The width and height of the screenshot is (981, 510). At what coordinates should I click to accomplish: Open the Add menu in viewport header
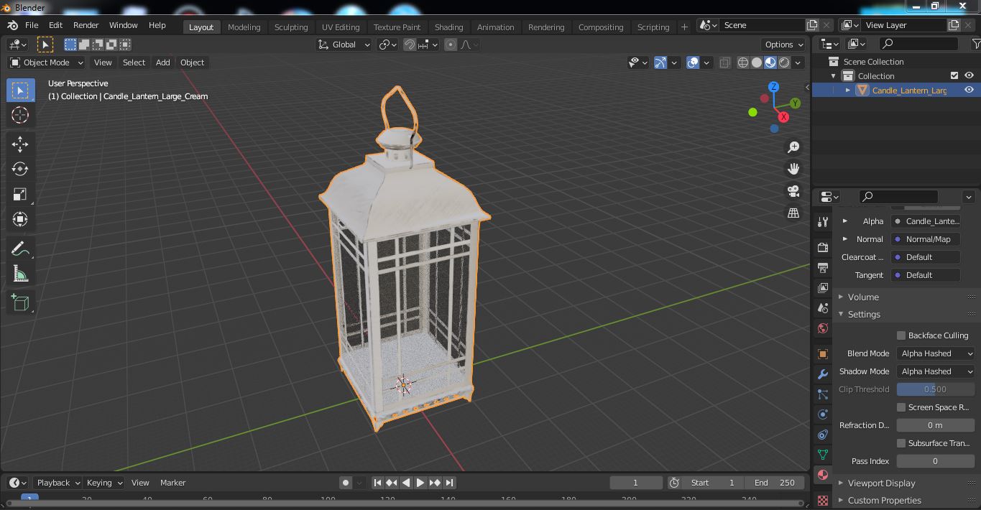[x=163, y=62]
